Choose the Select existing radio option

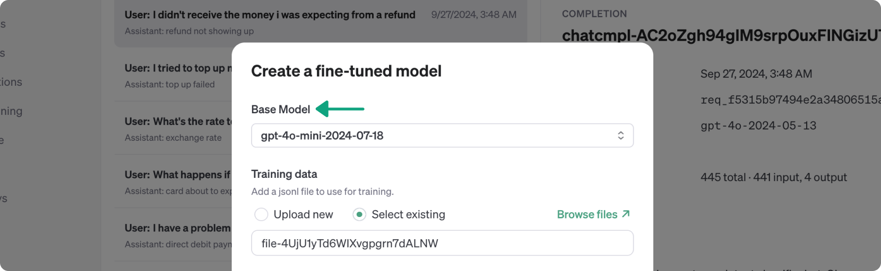pyautogui.click(x=359, y=214)
